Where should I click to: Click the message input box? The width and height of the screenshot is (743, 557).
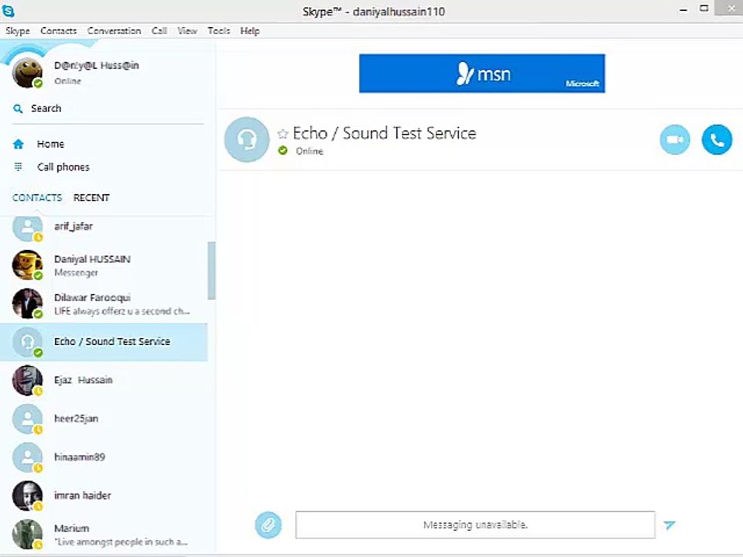point(475,525)
